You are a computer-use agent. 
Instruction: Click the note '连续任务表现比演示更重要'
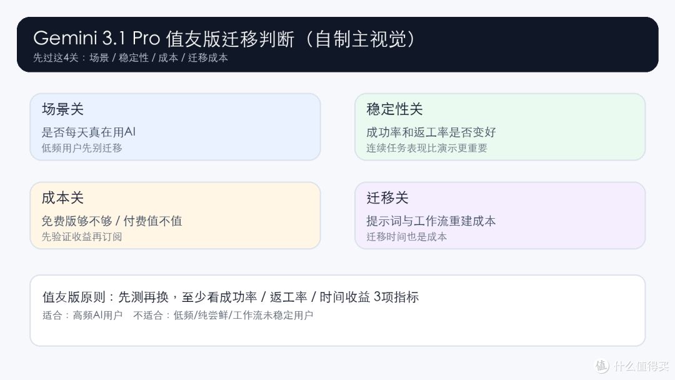coord(427,148)
